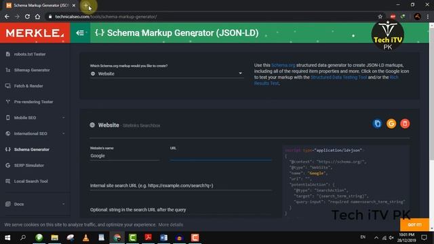The width and height of the screenshot is (434, 244).
Task: Click the generated JSON-LD code block
Action: pos(346,182)
